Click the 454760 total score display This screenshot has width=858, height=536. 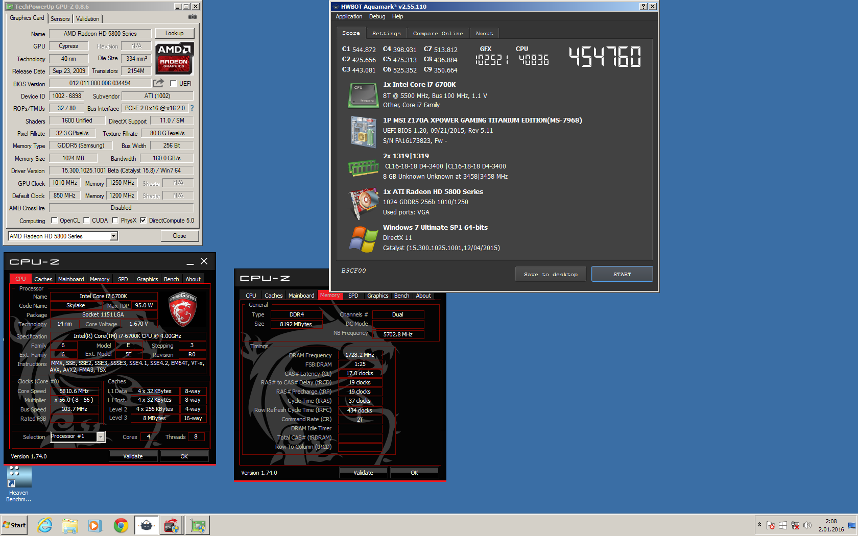[605, 57]
